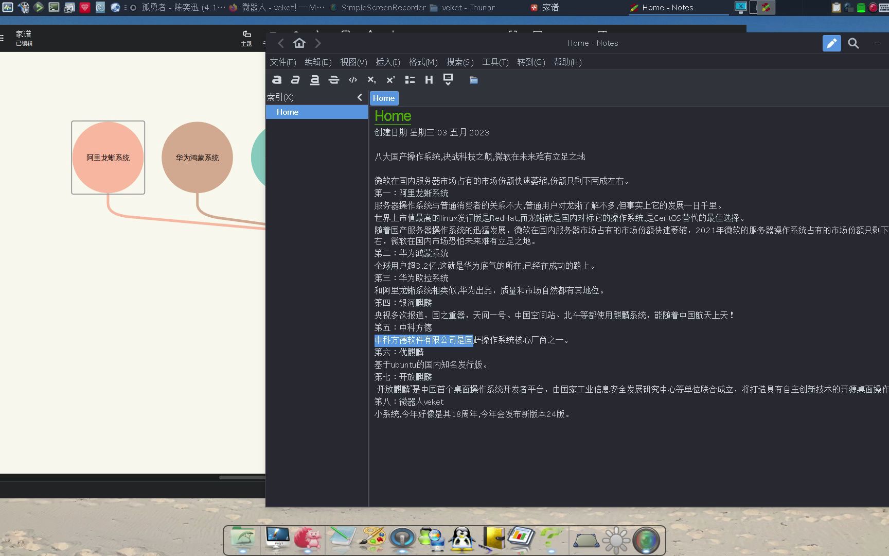Open 帮助(H) menu
The width and height of the screenshot is (889, 556).
[567, 62]
